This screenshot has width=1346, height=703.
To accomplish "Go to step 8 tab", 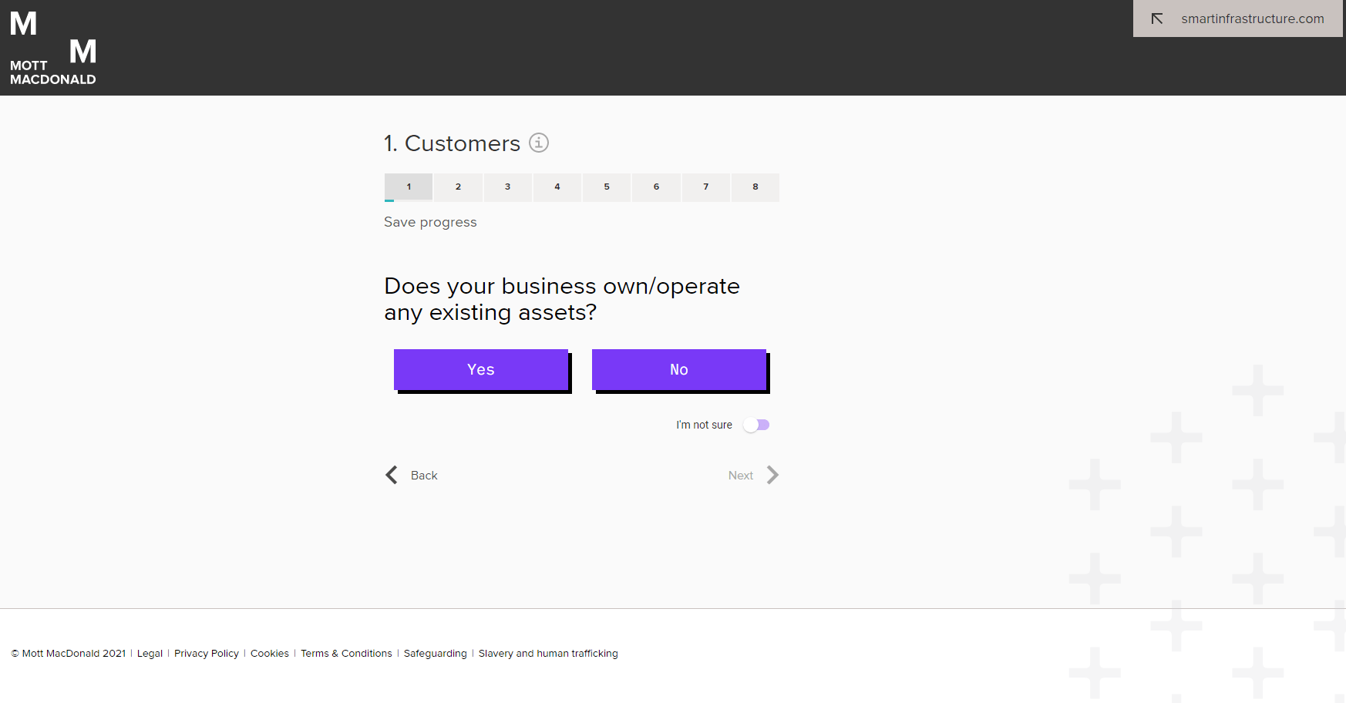I will pos(755,187).
